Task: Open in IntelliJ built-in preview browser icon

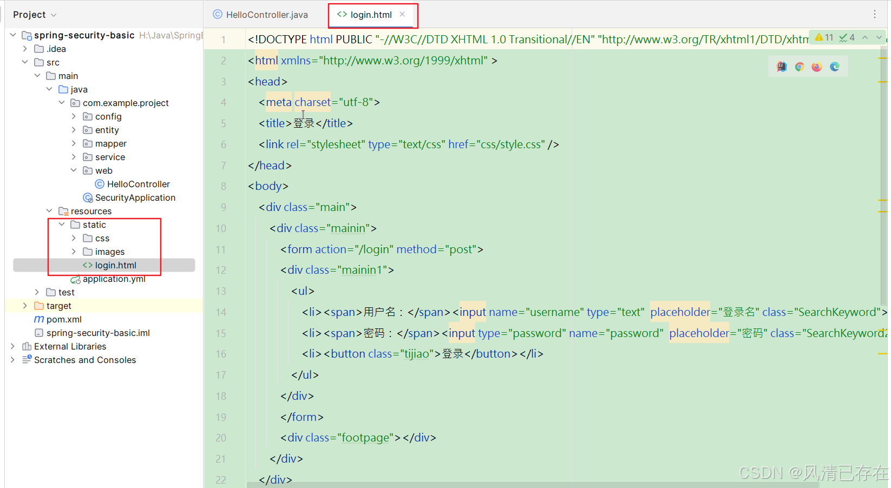Action: (781, 67)
